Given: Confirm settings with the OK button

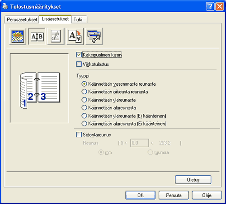Looking at the screenshot, I should (x=141, y=195).
